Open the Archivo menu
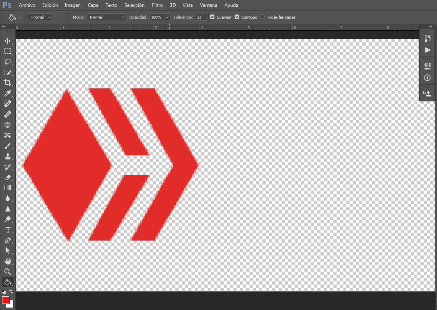The height and width of the screenshot is (310, 437). (x=27, y=5)
